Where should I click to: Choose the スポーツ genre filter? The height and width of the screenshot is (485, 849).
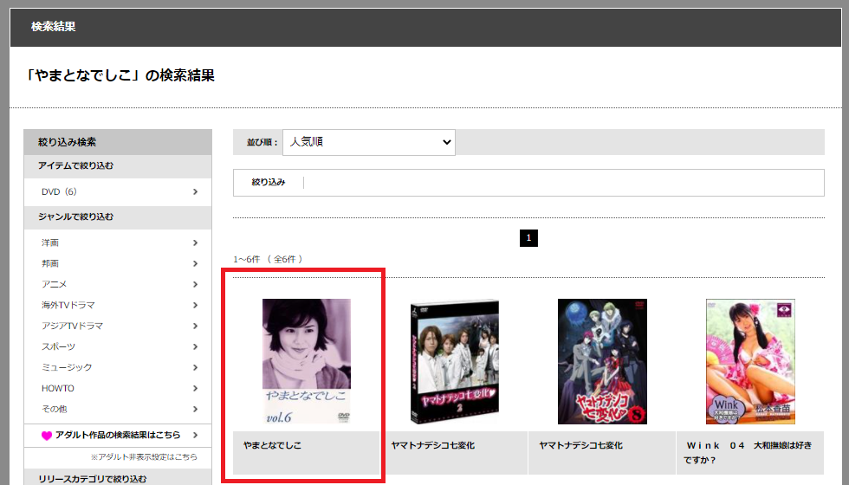[x=118, y=346]
